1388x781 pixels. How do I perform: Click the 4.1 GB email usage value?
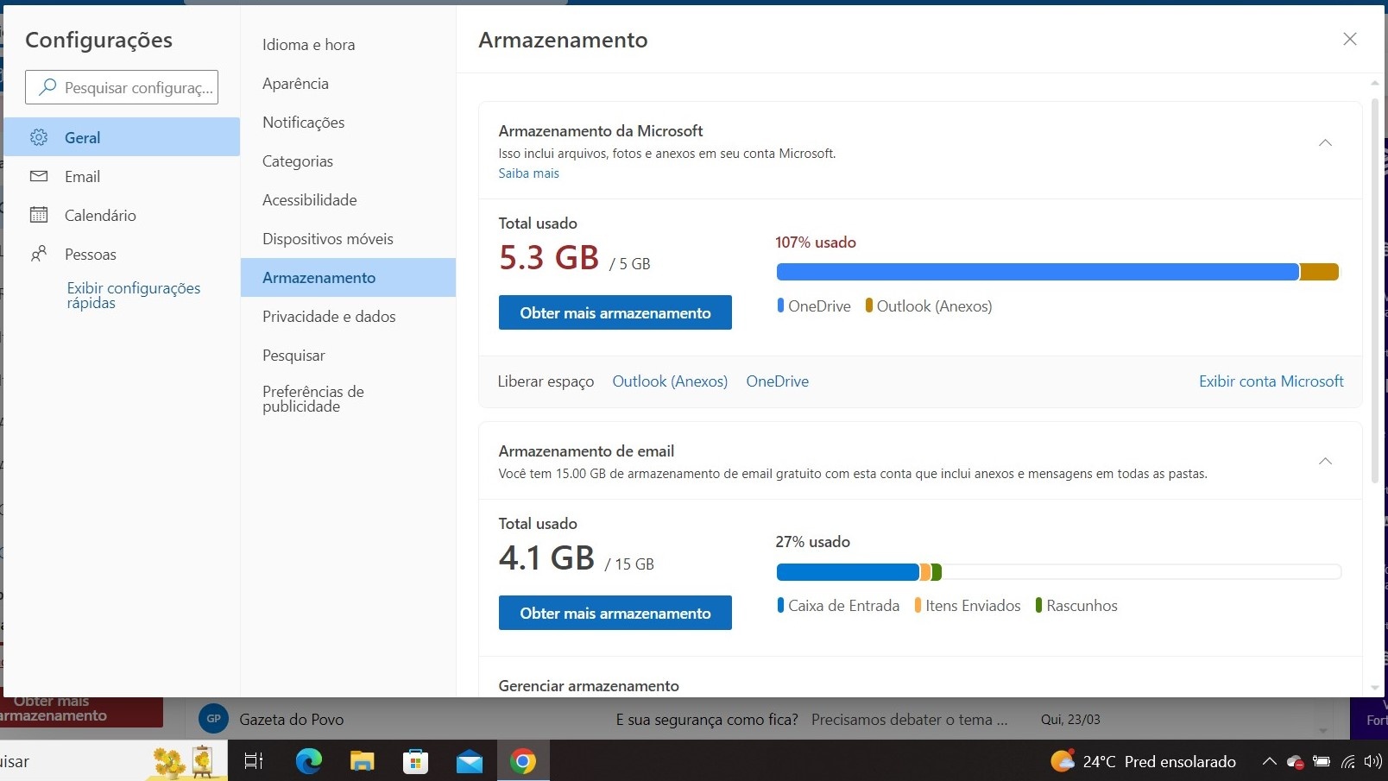point(547,557)
